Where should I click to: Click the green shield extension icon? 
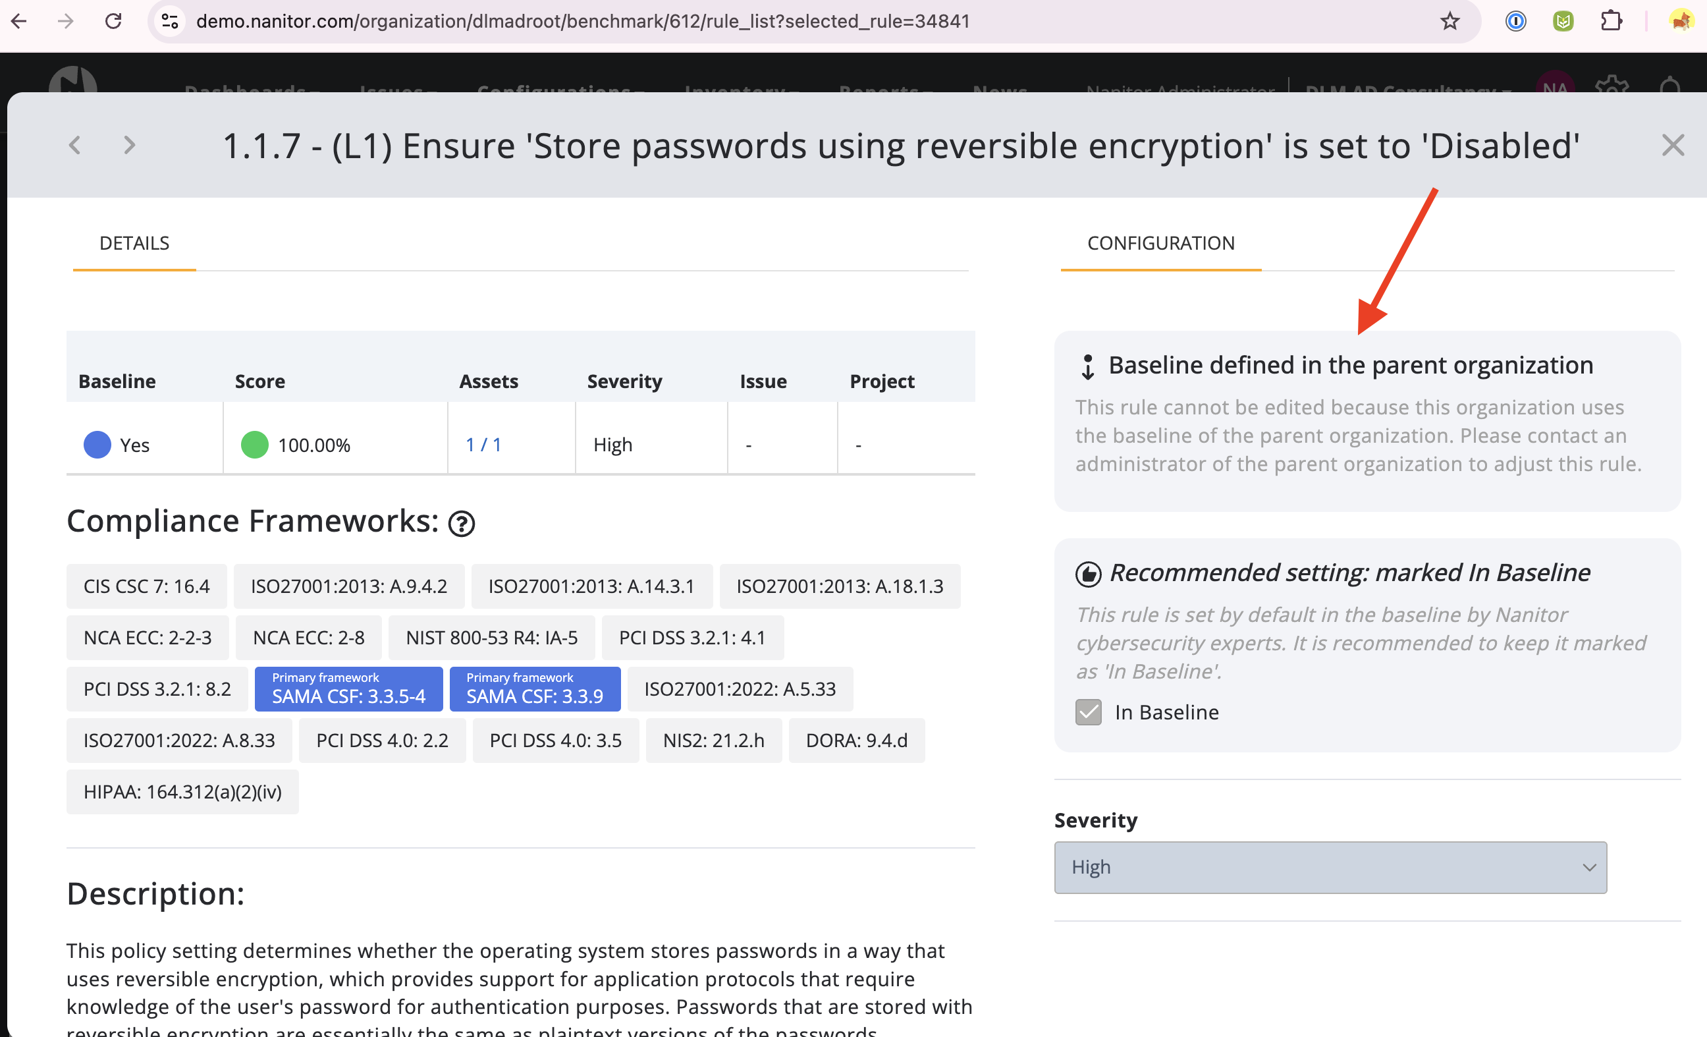pyautogui.click(x=1563, y=22)
